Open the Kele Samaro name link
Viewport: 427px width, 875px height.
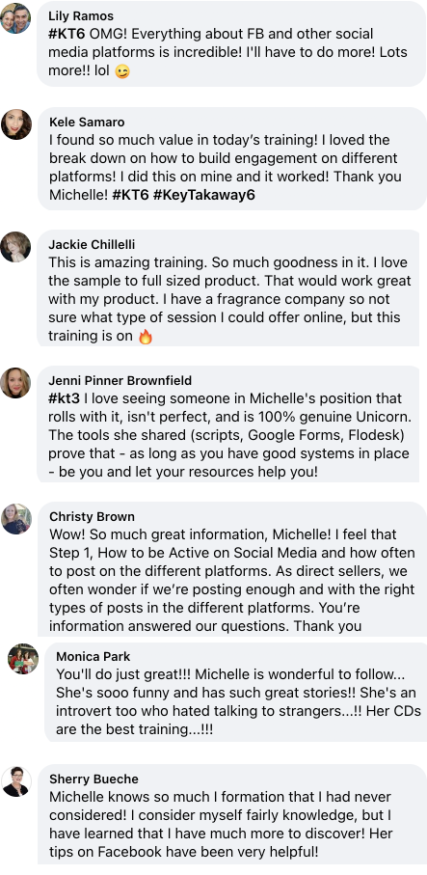point(87,122)
